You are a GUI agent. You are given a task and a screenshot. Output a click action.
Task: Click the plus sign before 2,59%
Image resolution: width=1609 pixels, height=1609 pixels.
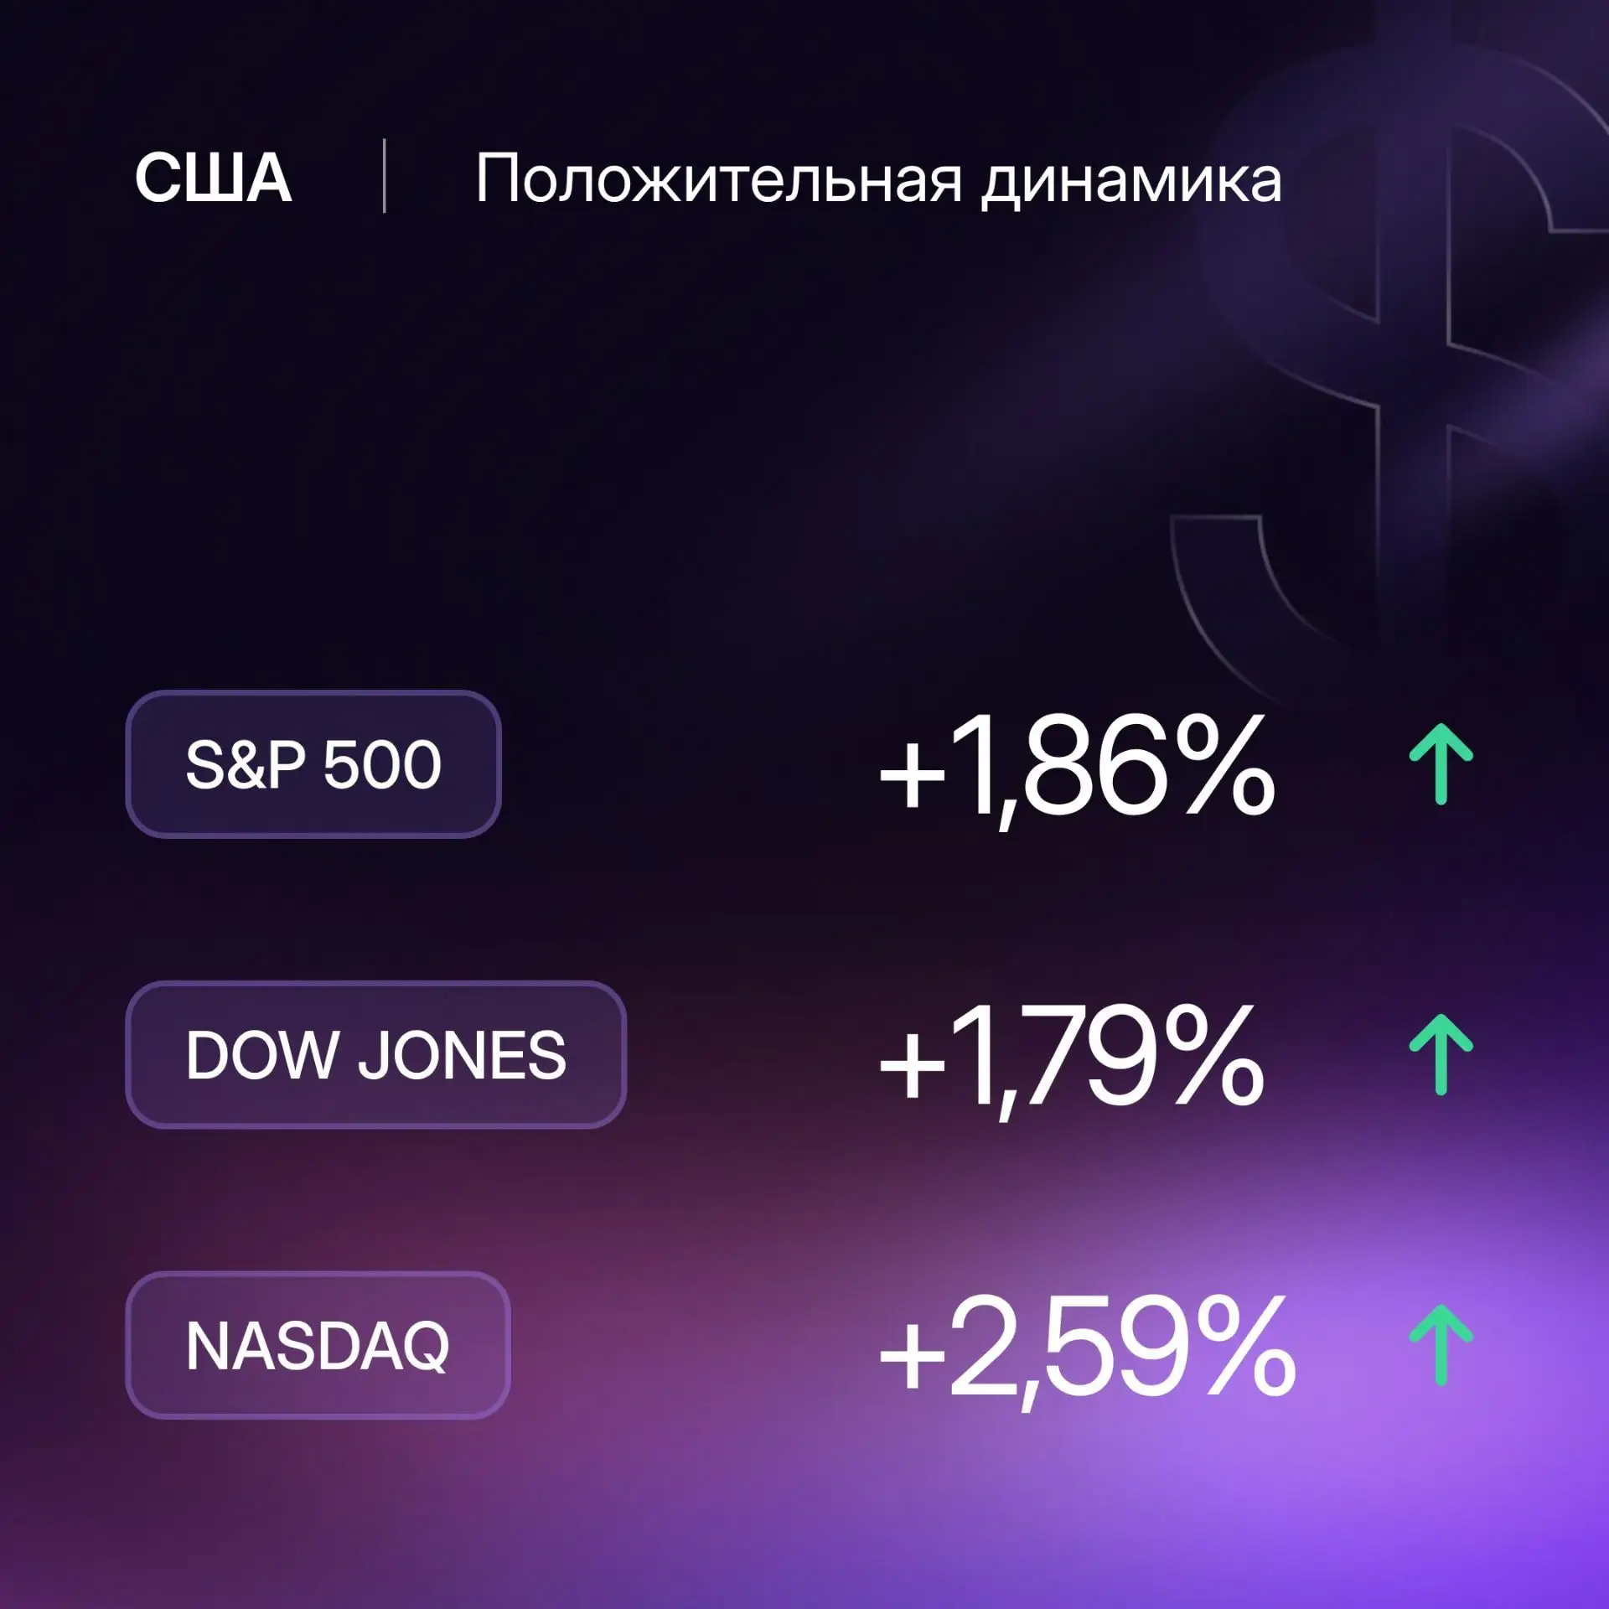click(x=913, y=1358)
